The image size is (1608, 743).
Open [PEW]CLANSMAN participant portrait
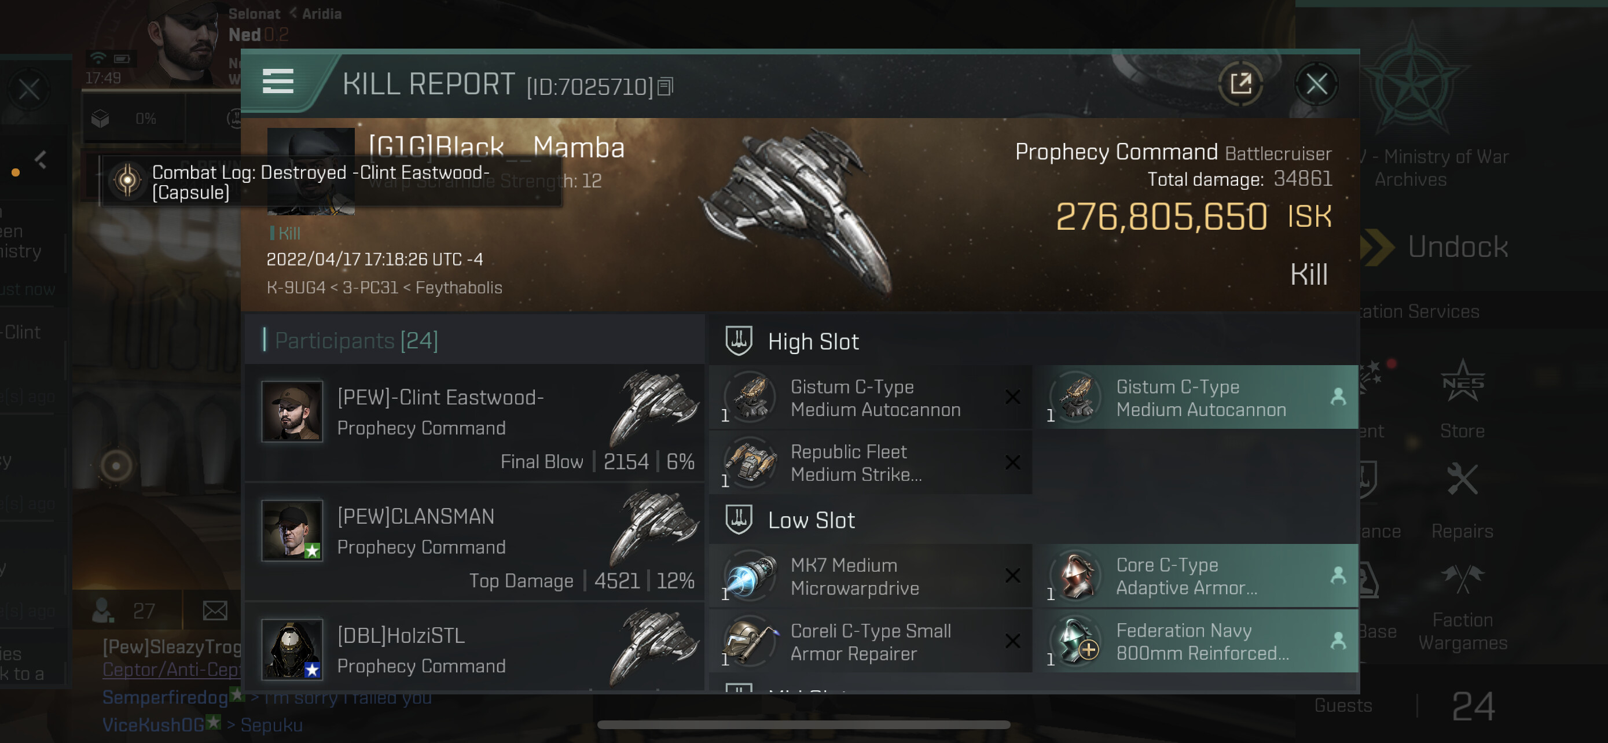[x=292, y=530]
